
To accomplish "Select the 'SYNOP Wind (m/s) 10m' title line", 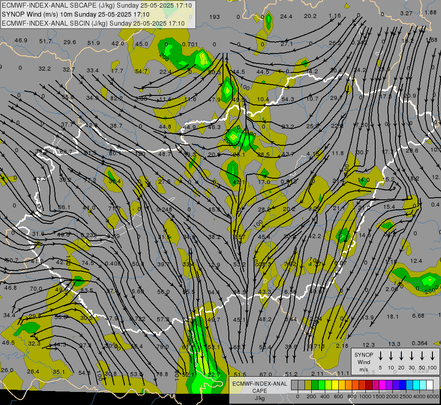I will pos(76,14).
